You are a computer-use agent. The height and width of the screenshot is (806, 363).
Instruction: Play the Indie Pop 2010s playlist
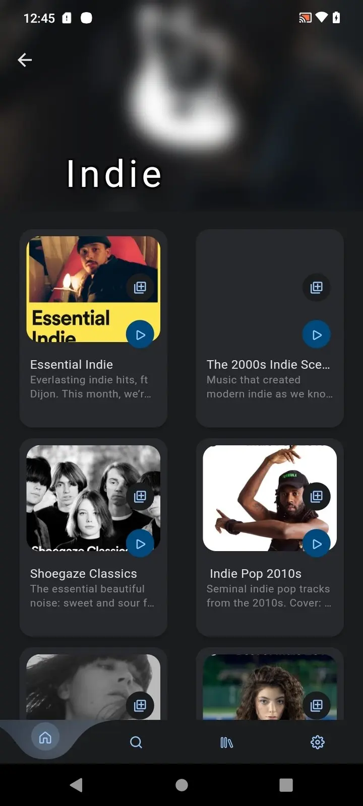(317, 544)
